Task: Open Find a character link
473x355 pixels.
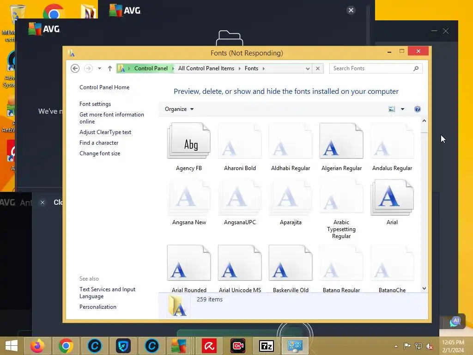Action: coord(99,143)
